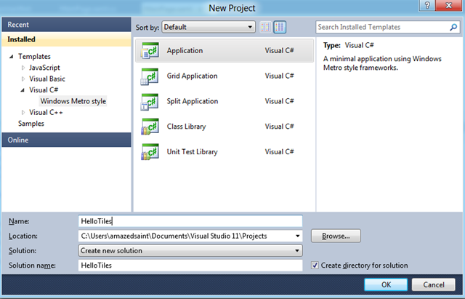
Task: Click the Browse... button
Action: [336, 236]
